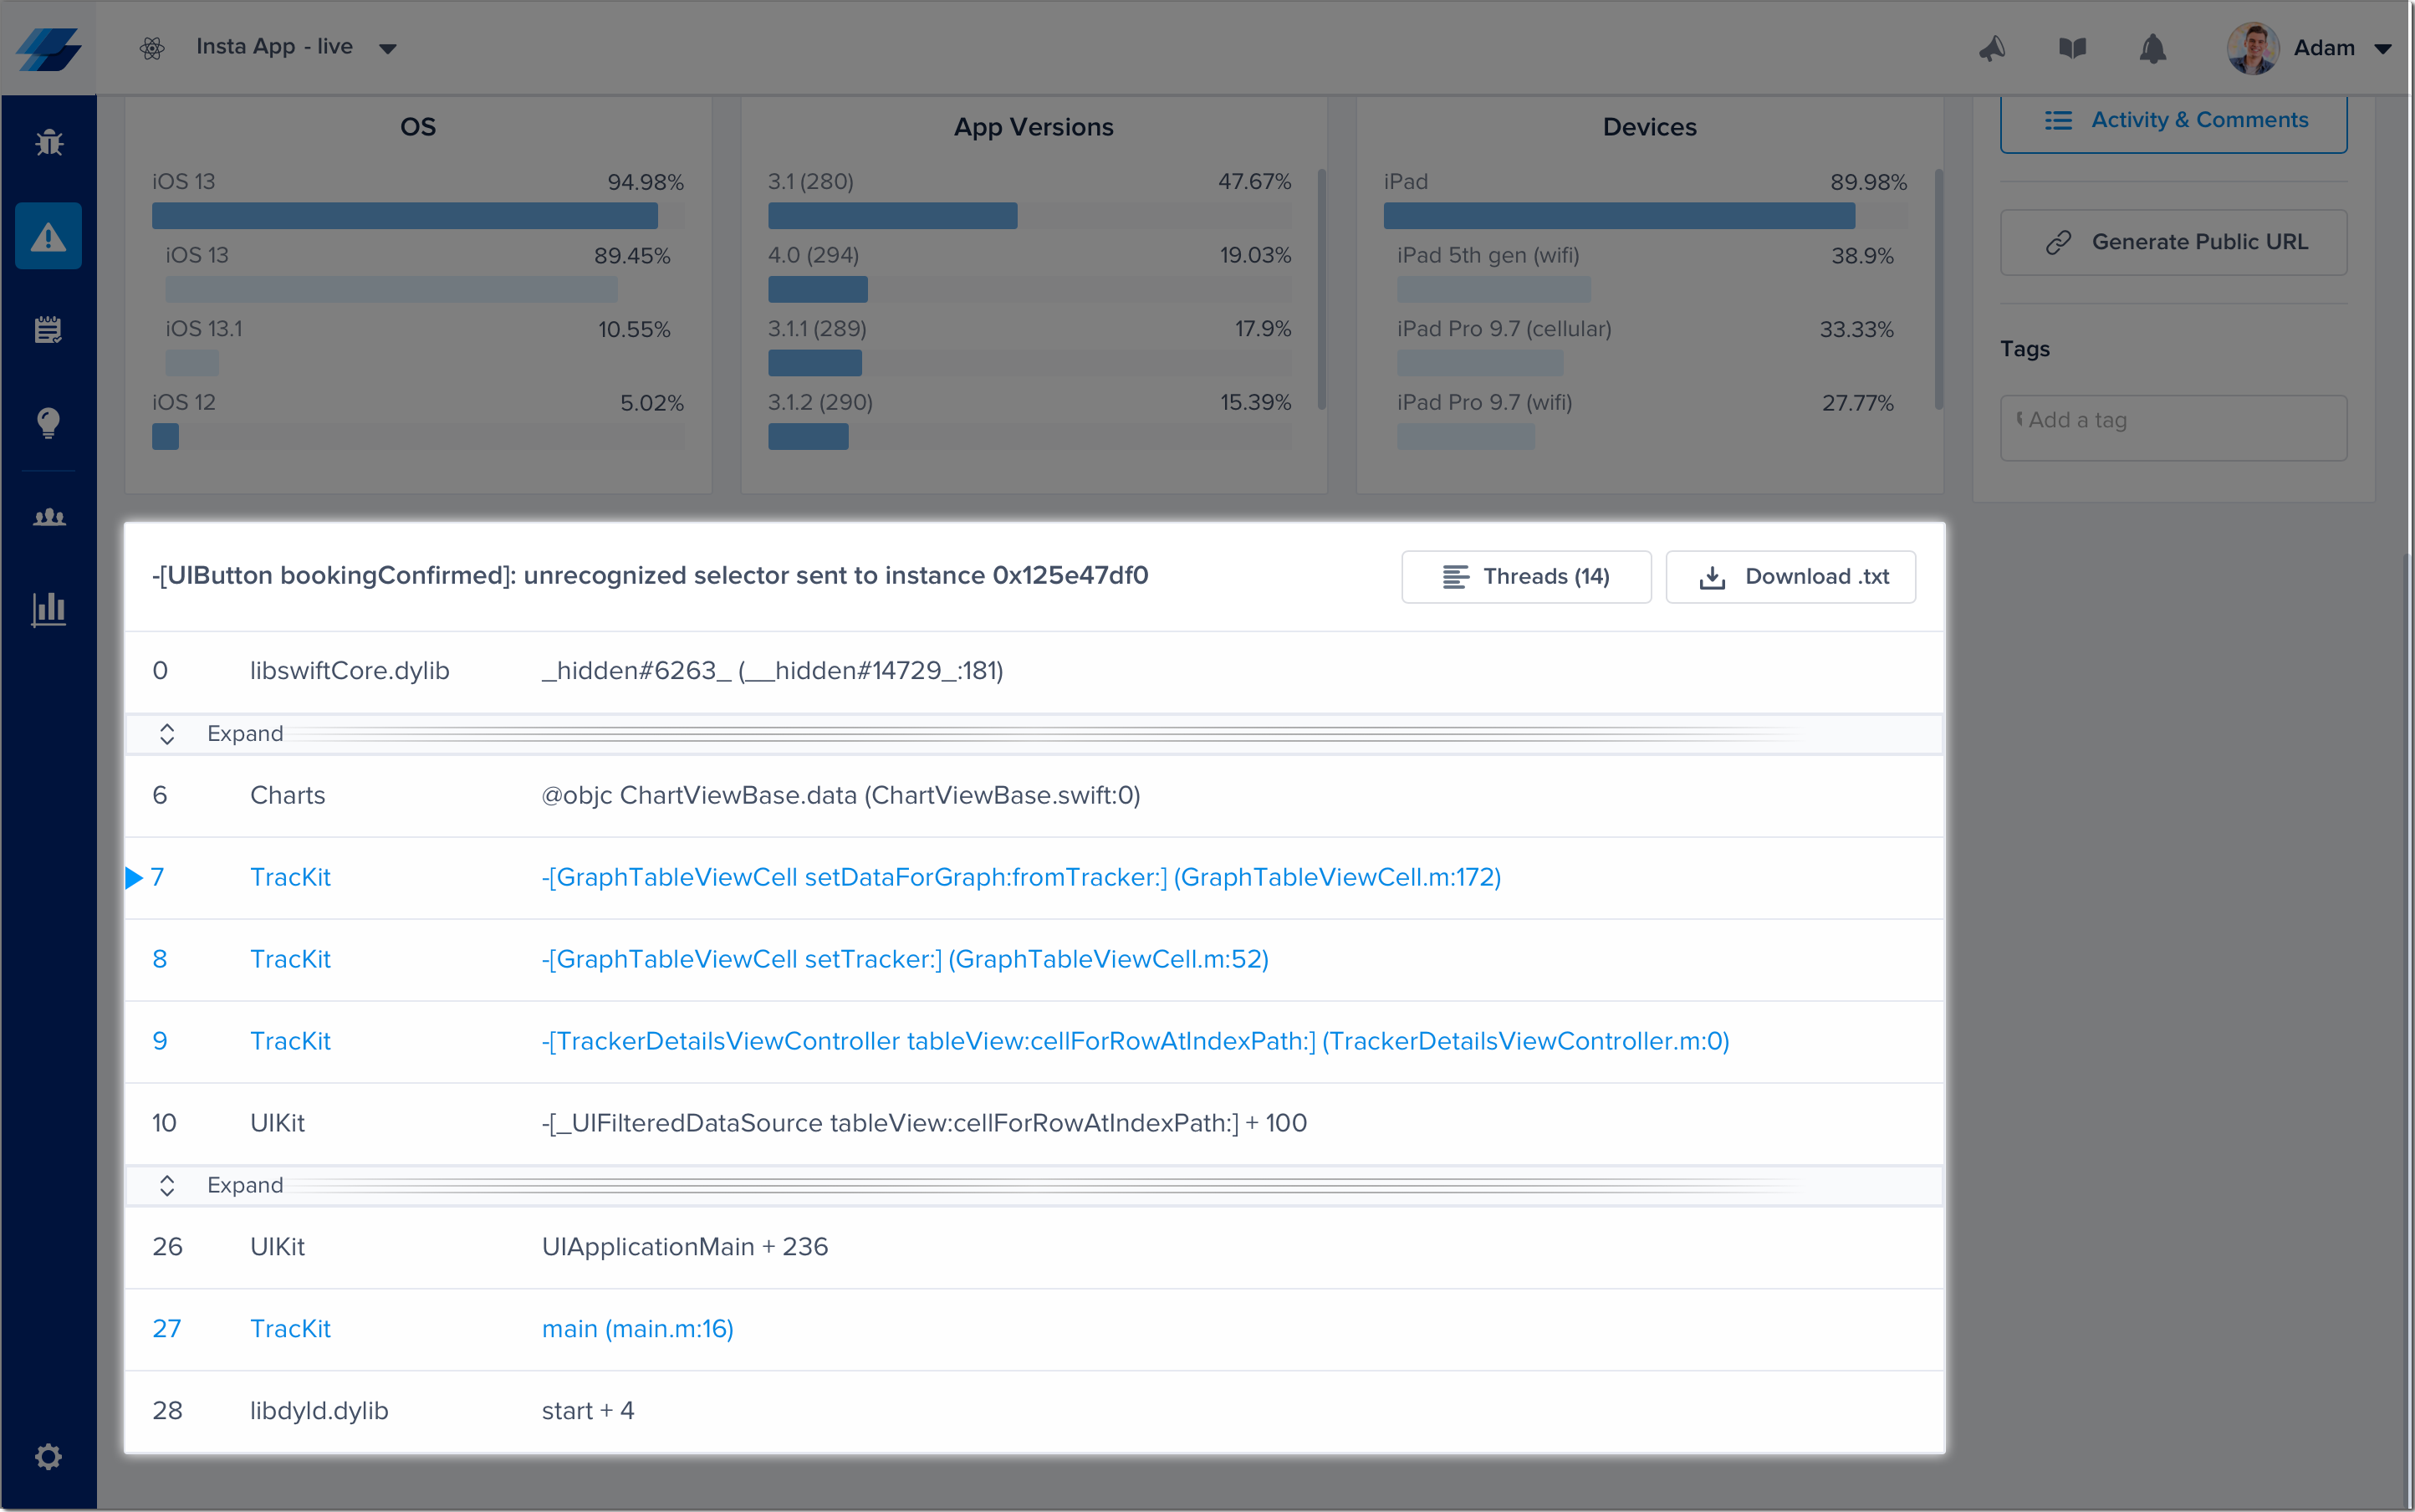The image size is (2415, 1512).
Task: Open the users group sidebar icon
Action: click(x=48, y=517)
